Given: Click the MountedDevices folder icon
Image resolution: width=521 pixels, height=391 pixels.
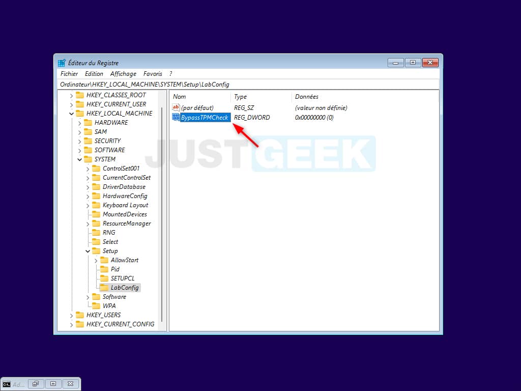Looking at the screenshot, I should 96,214.
